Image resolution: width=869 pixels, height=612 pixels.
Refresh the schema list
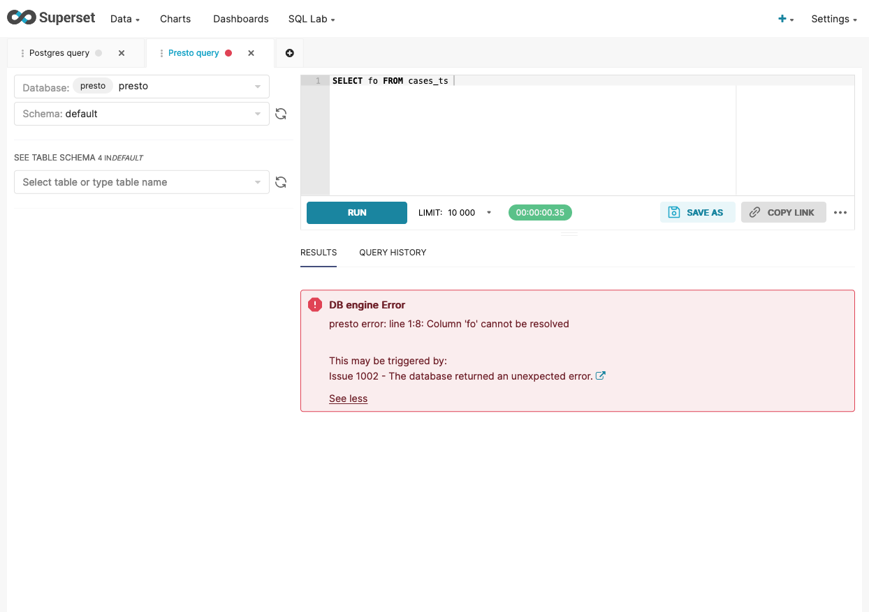tap(281, 114)
